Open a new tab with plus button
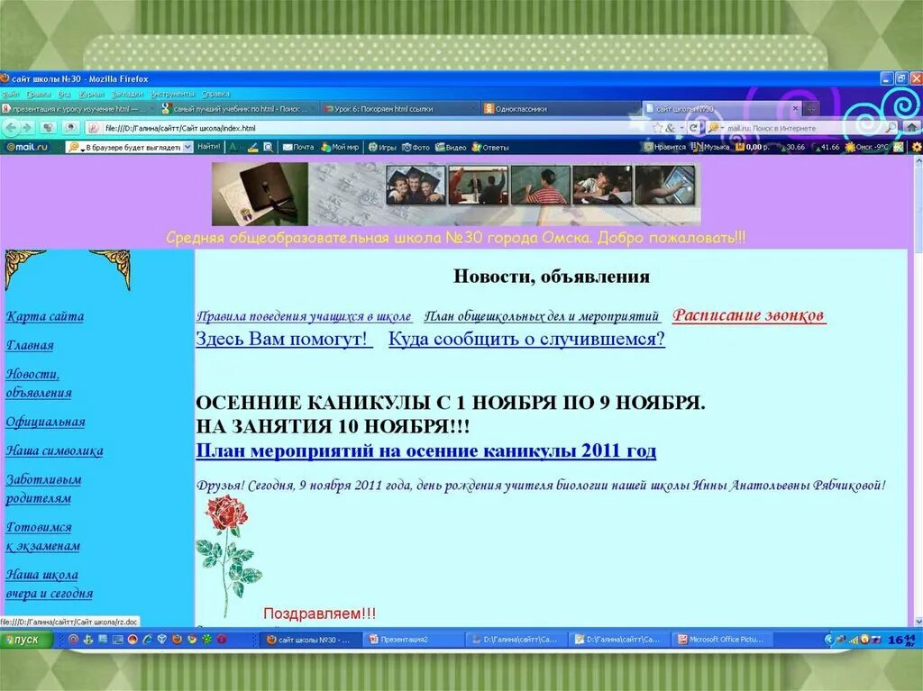Screen dimensions: 923x691 click(810, 108)
